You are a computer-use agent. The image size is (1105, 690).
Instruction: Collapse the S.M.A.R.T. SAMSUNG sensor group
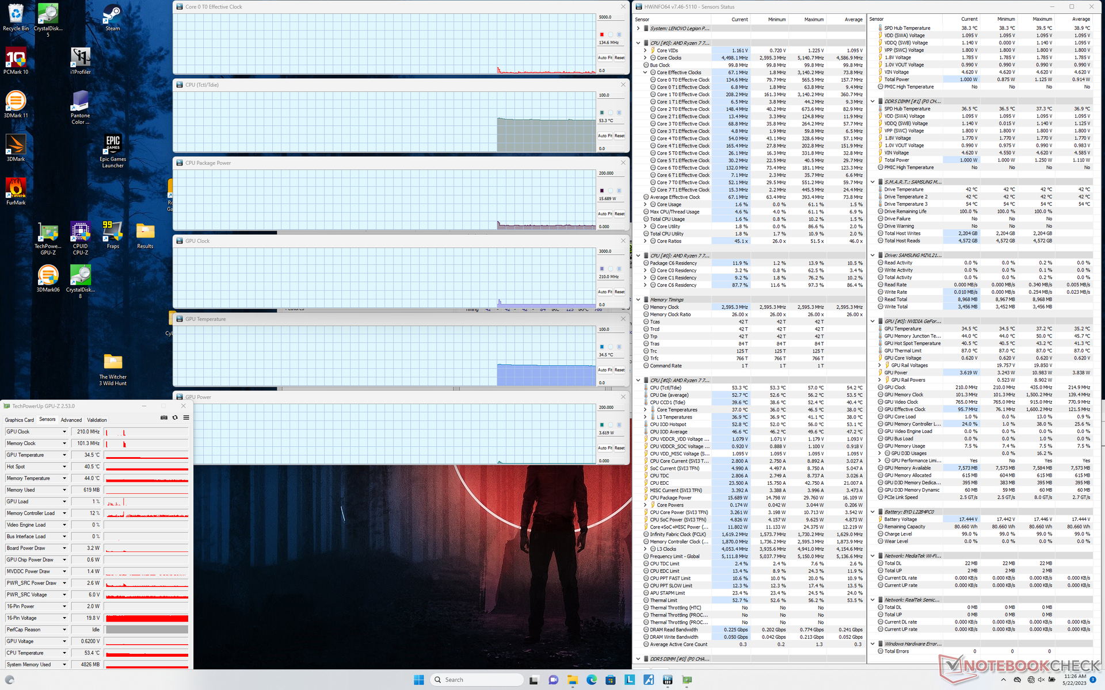[x=872, y=182]
